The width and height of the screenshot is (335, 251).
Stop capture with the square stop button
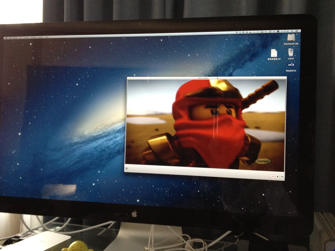pos(277,176)
